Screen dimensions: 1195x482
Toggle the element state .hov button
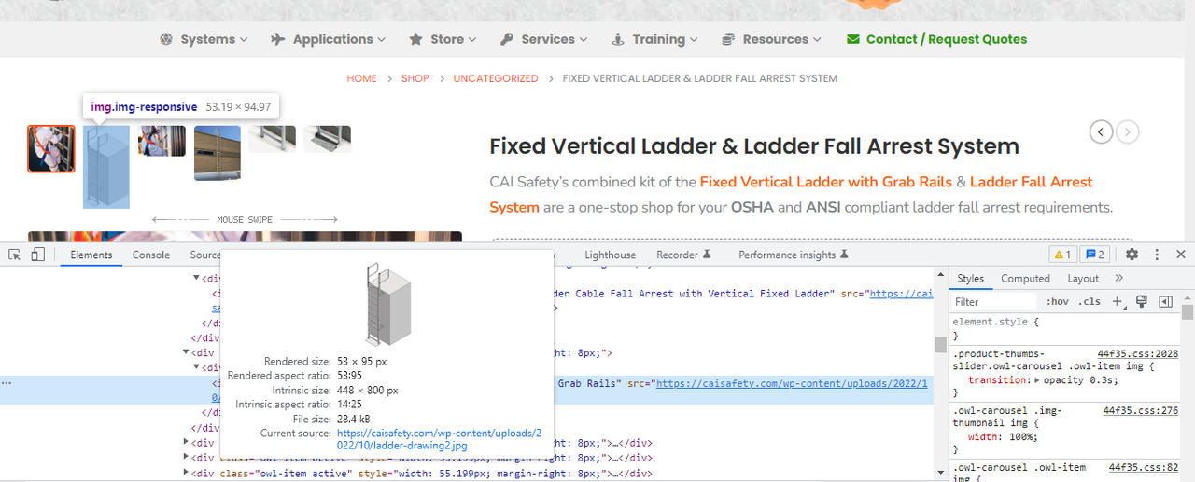[x=1057, y=301]
